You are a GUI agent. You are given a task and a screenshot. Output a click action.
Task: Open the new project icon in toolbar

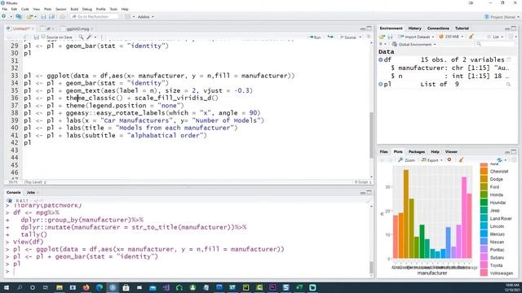coord(19,16)
